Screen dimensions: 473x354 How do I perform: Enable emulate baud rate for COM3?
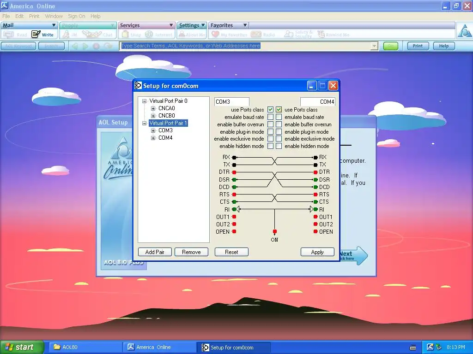point(270,117)
